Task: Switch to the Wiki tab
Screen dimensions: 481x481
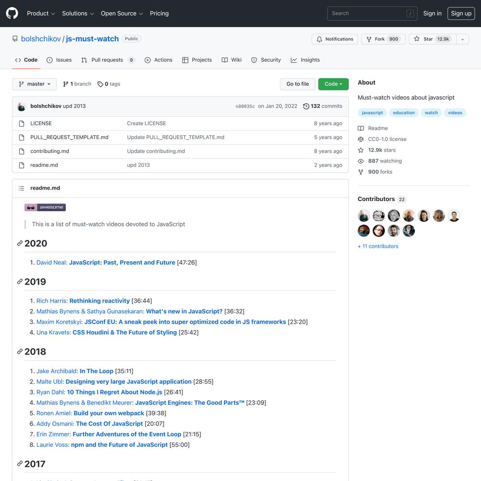Action: [x=232, y=60]
